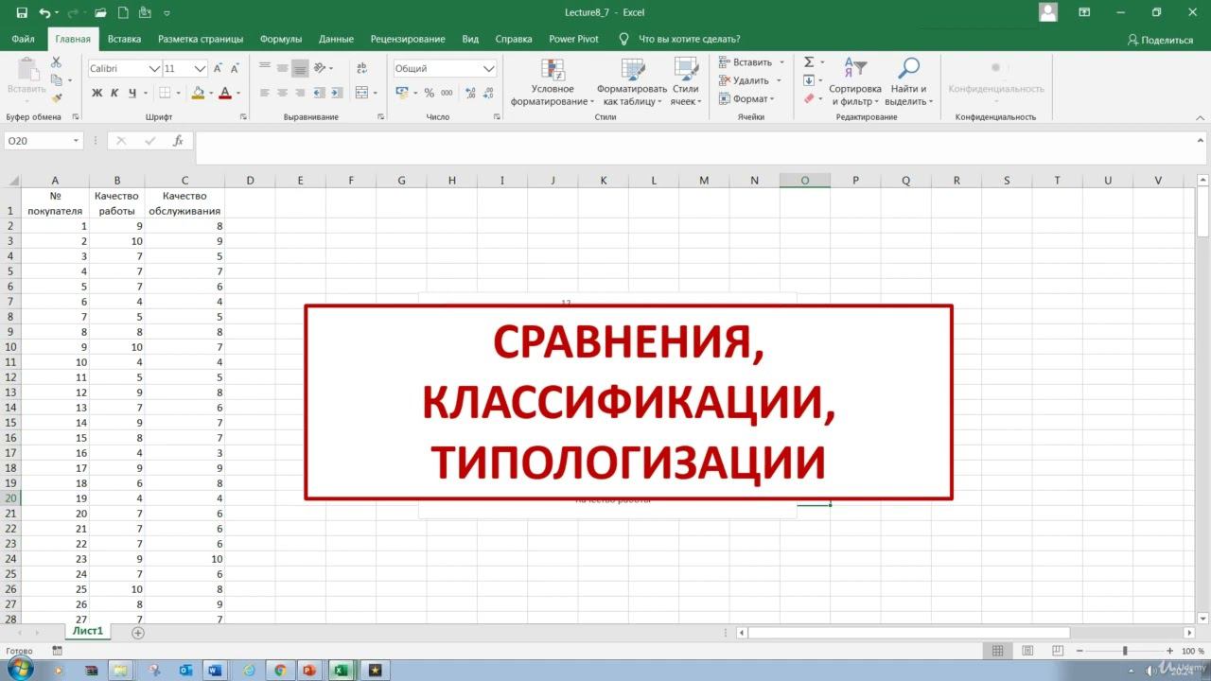Expand the Общий number format dropdown
Screen dimensions: 1211x681
point(488,69)
